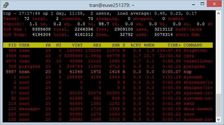Click the sshd process entry
Screen dimensions: 224x125
(189, 103)
